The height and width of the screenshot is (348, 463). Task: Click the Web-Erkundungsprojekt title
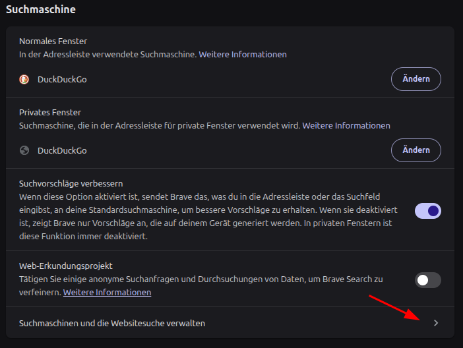click(x=66, y=266)
